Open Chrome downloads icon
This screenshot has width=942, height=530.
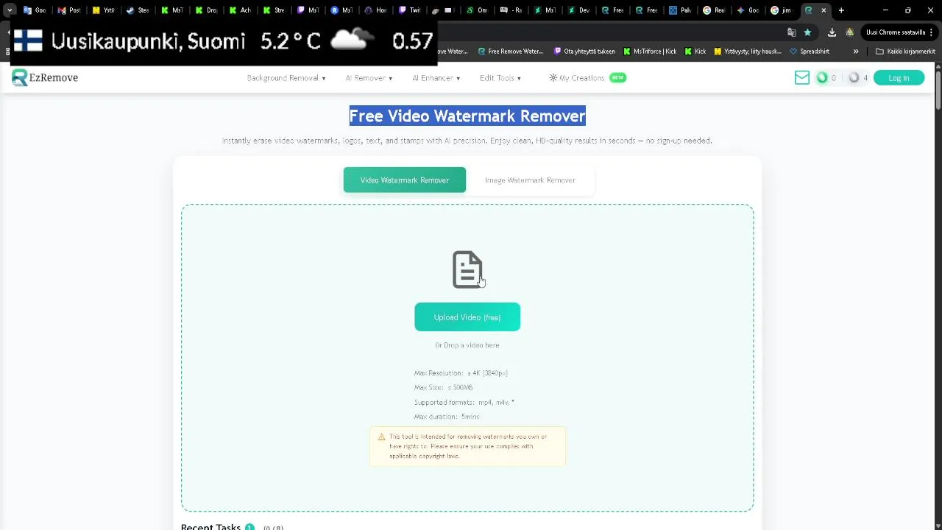point(832,32)
